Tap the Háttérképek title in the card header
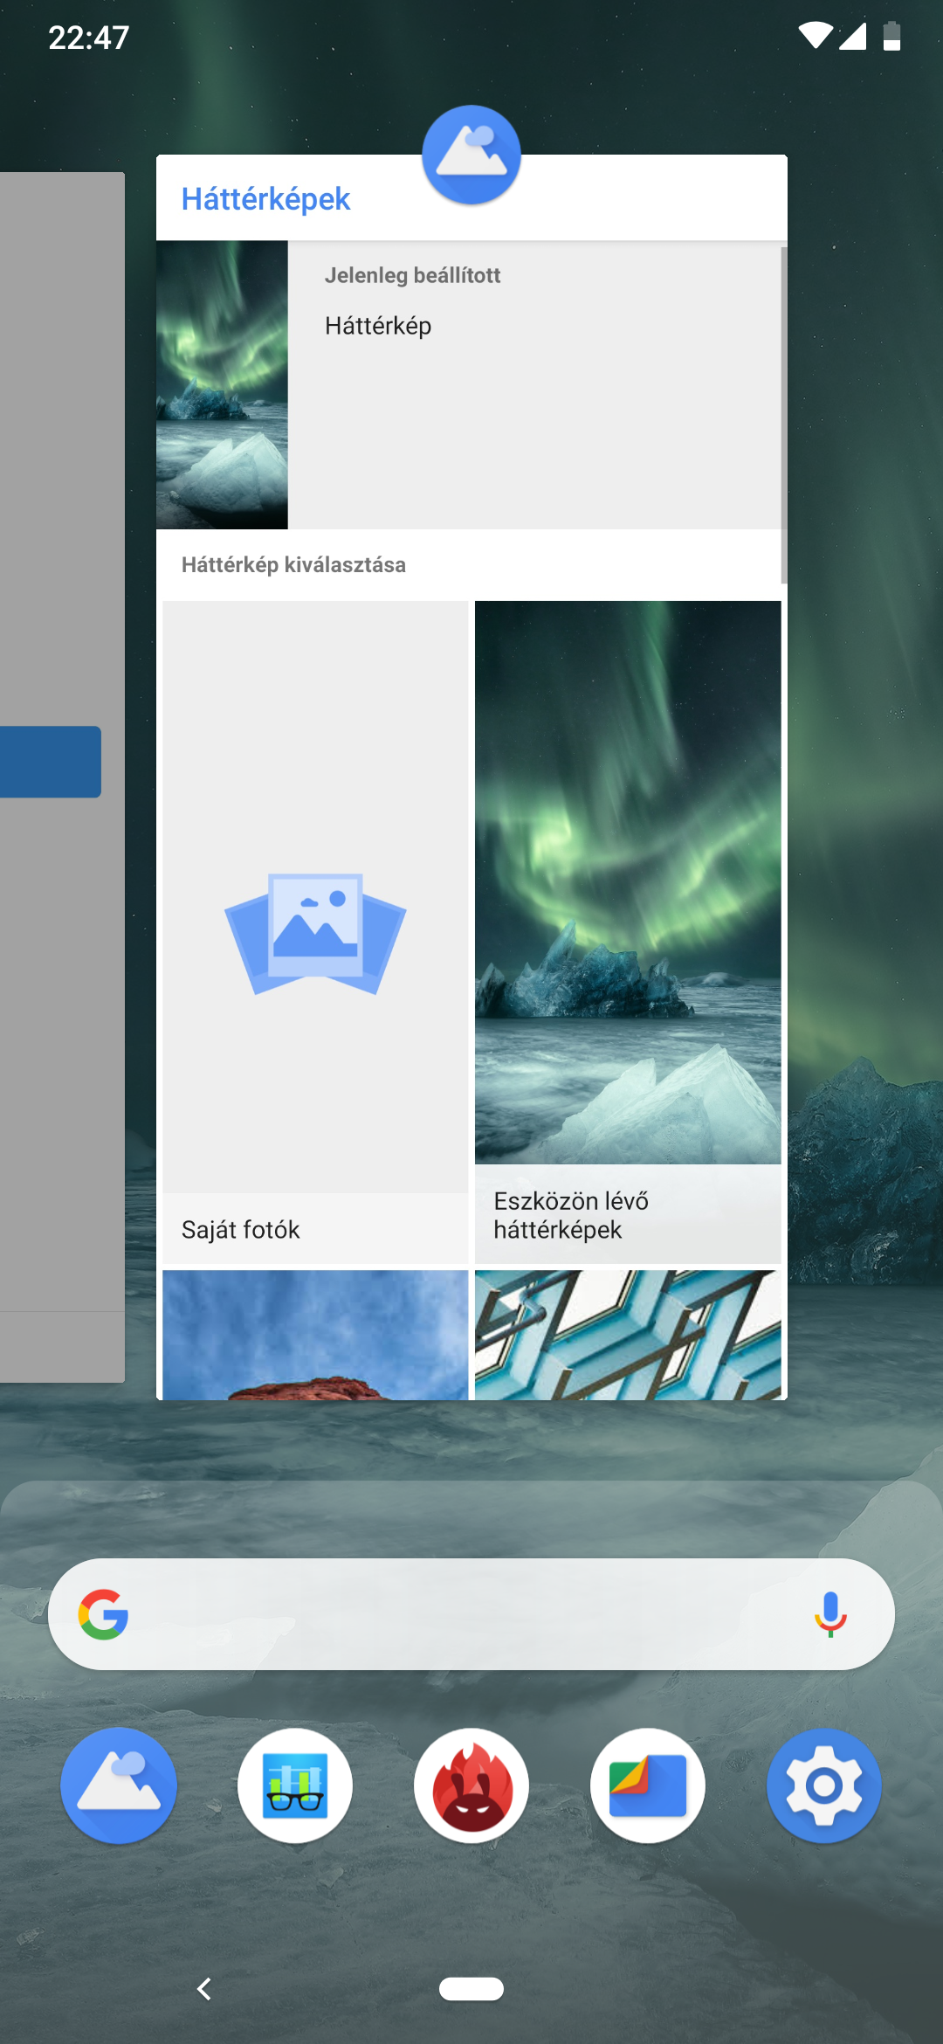The image size is (943, 2044). coord(265,199)
